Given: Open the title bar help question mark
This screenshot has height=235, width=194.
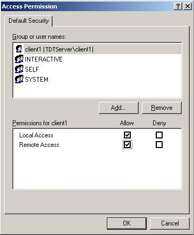Looking at the screenshot, I should point(178,6).
